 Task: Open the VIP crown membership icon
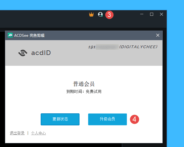click(91, 15)
